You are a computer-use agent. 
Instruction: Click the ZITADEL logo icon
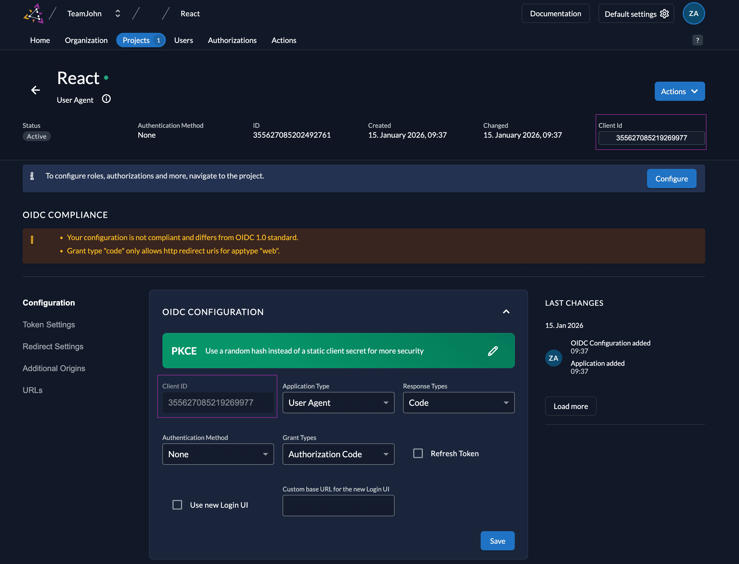click(x=34, y=14)
